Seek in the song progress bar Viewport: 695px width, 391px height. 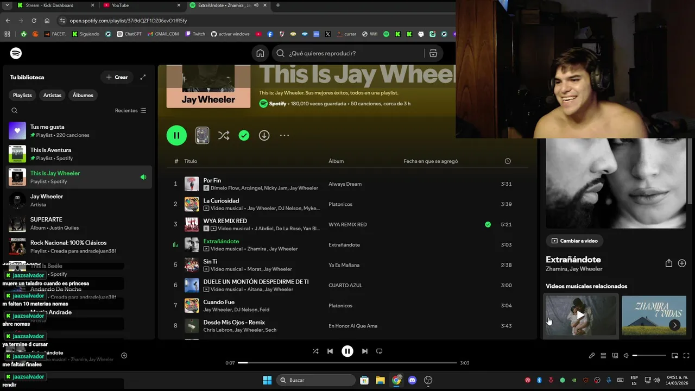pyautogui.click(x=347, y=363)
